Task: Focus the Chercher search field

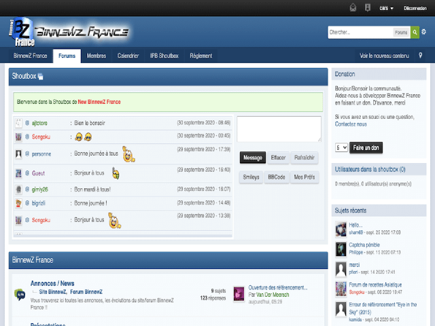Action: [360, 33]
